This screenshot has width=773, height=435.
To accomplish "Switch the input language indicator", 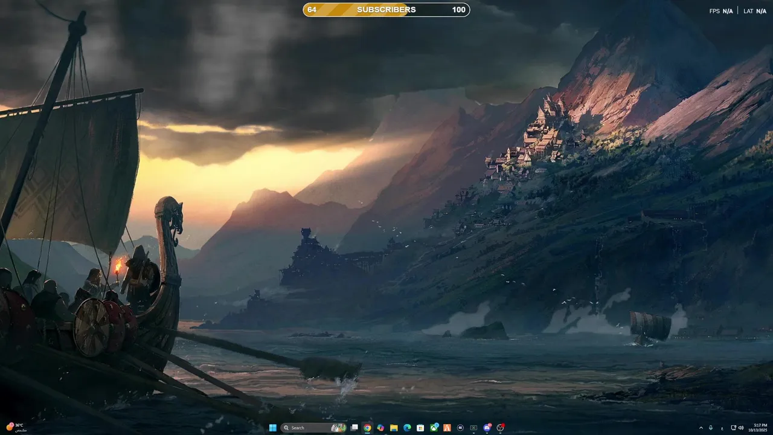I will point(722,428).
